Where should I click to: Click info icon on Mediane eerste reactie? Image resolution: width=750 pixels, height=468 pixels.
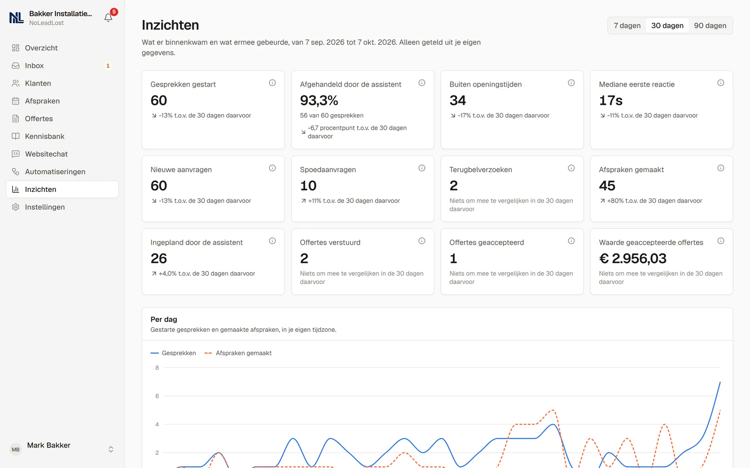tap(721, 83)
